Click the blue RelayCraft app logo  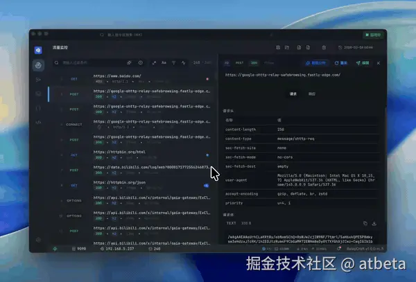point(38,50)
